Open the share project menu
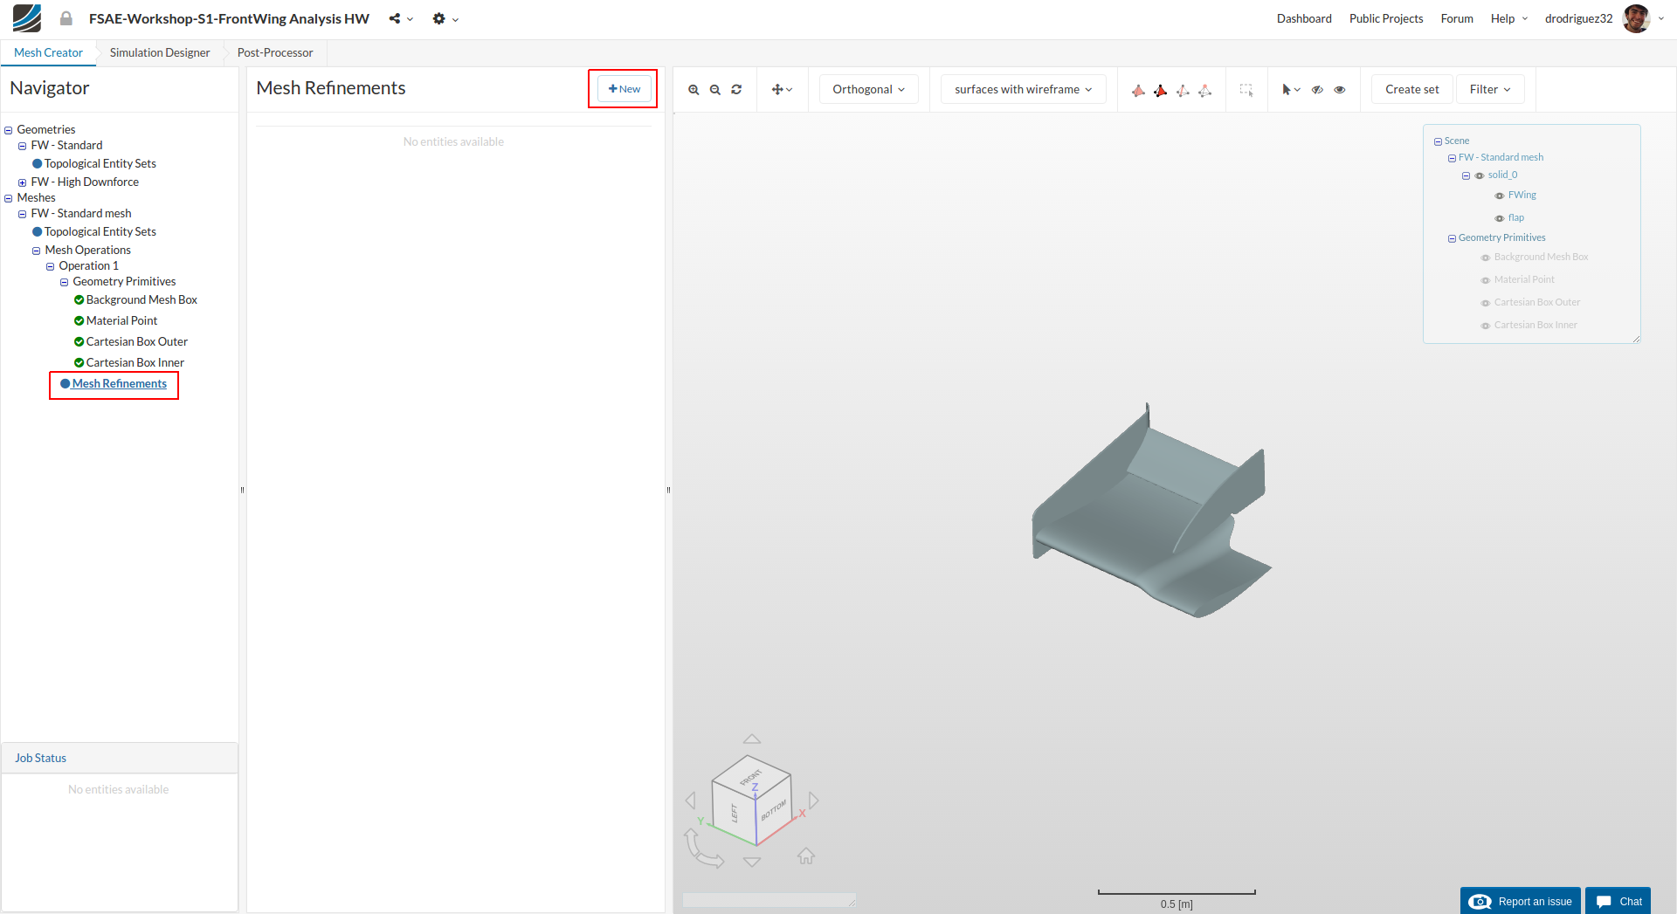Screen dimensions: 1677x914 tap(401, 18)
